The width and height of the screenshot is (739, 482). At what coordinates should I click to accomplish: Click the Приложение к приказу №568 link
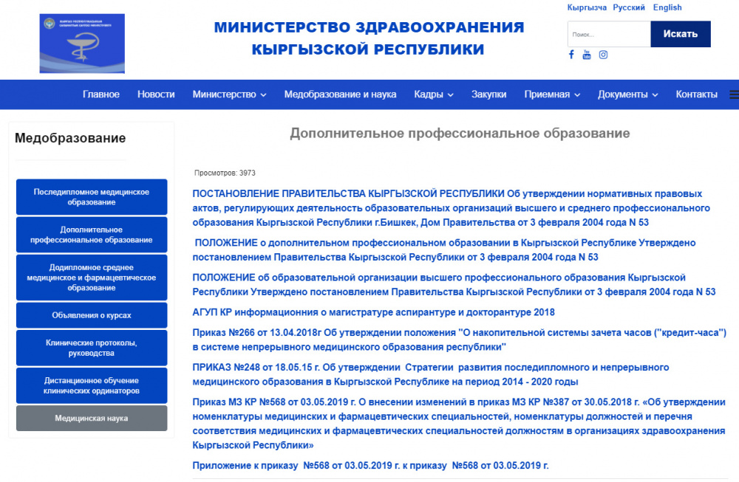coord(369,466)
